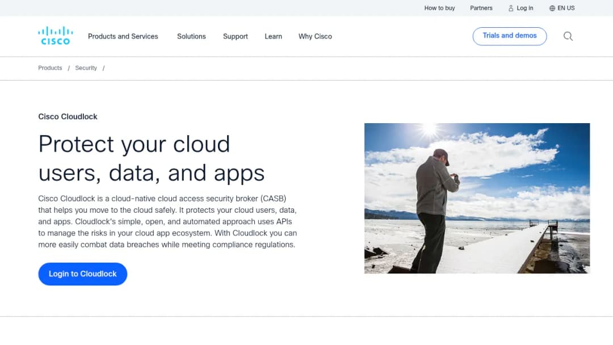Screen dimensions: 613x345
Task: Open Products and Services menu
Action: [123, 36]
